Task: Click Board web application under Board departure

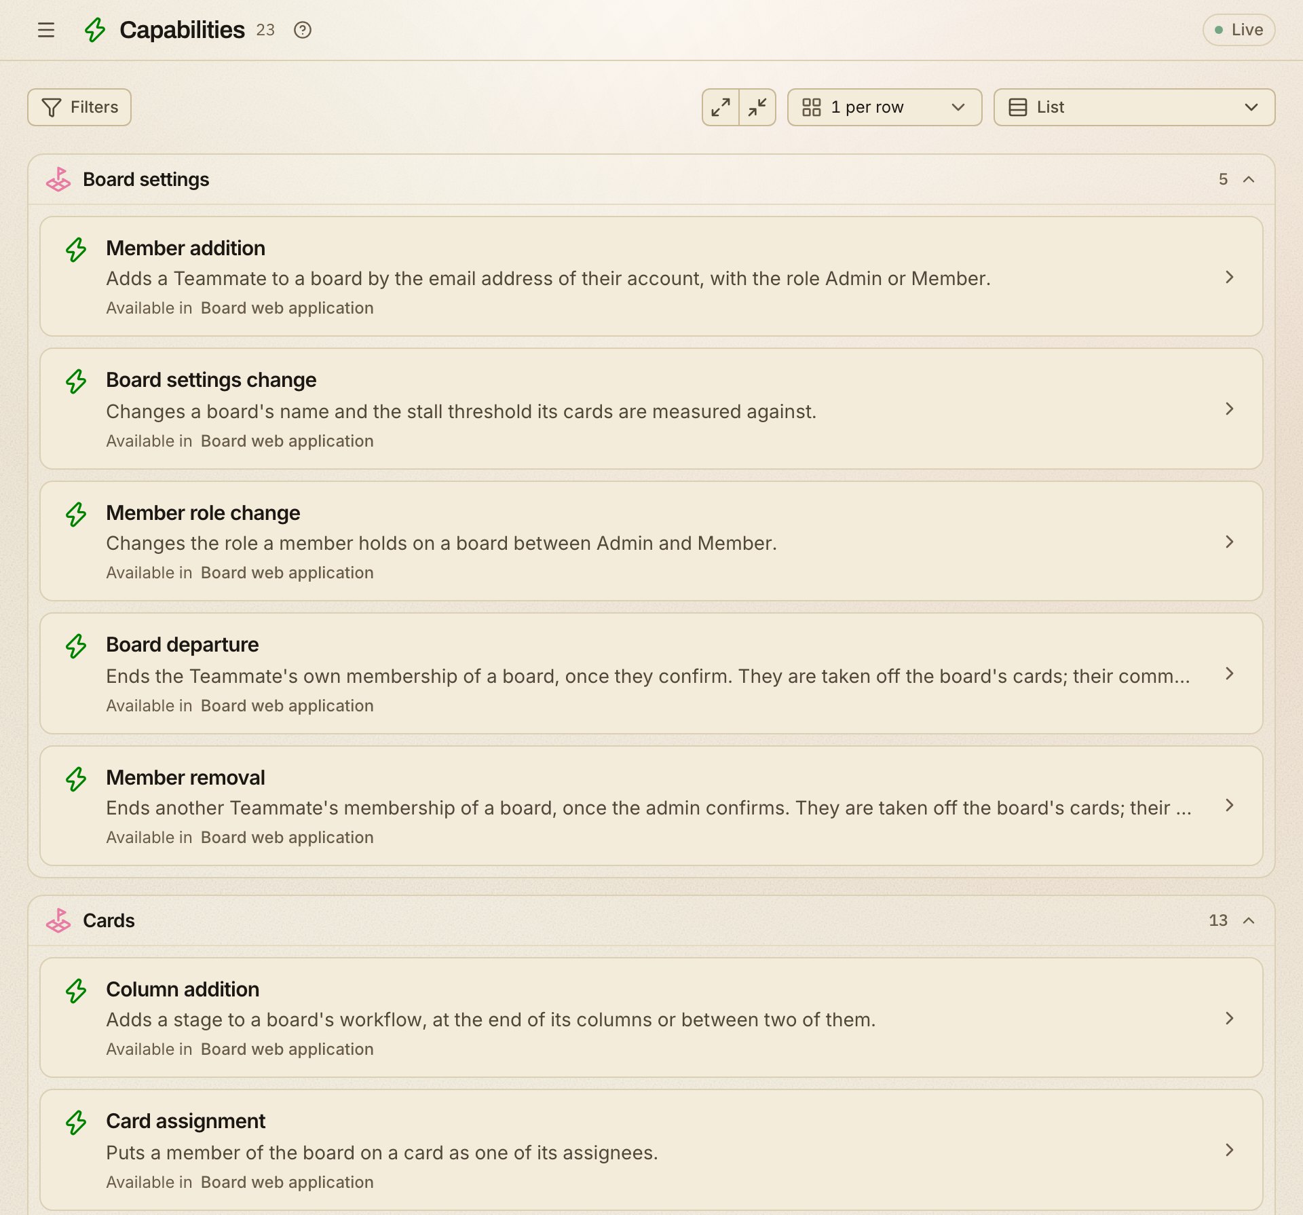Action: tap(287, 706)
